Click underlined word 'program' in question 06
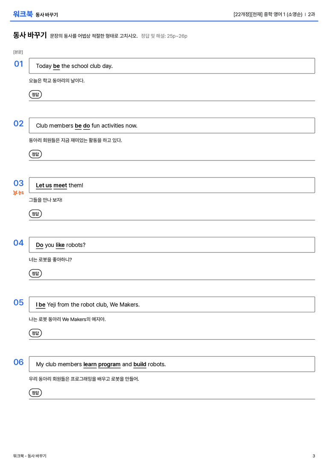The height and width of the screenshot is (465, 328). click(109, 364)
